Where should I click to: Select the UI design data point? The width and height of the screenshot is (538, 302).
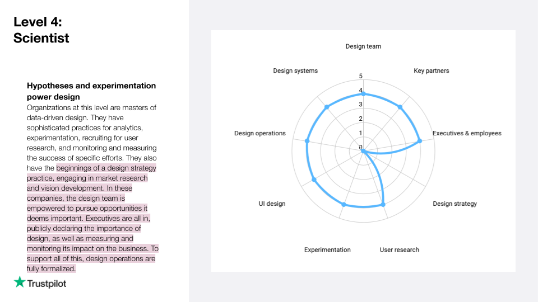pyautogui.click(x=314, y=180)
